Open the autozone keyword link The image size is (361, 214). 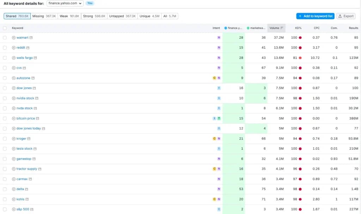click(x=23, y=78)
